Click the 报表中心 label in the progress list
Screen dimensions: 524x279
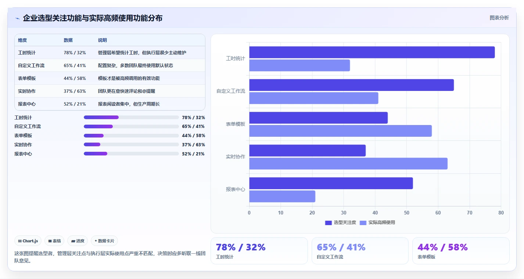pyautogui.click(x=23, y=154)
